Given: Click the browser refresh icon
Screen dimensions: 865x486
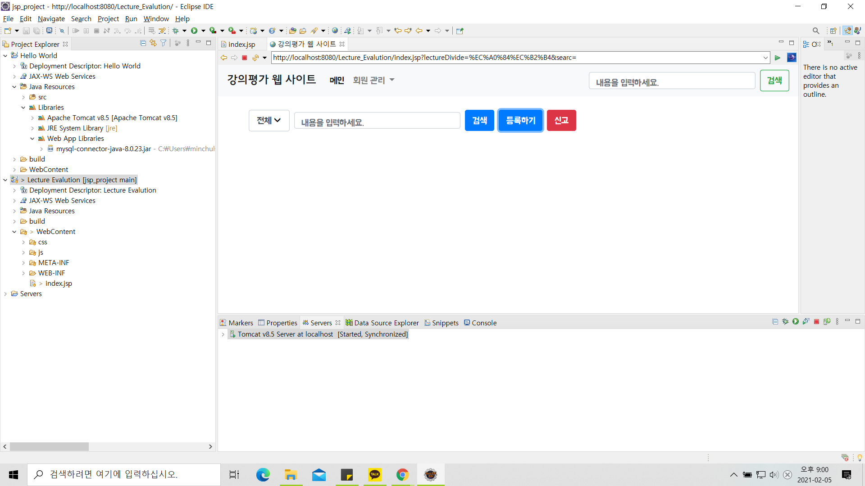Looking at the screenshot, I should [255, 58].
